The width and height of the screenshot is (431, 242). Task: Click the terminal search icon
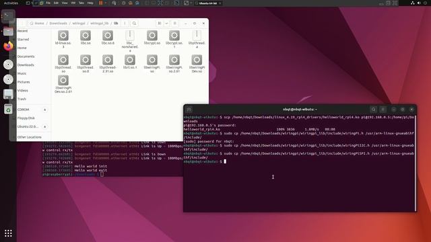click(373, 110)
